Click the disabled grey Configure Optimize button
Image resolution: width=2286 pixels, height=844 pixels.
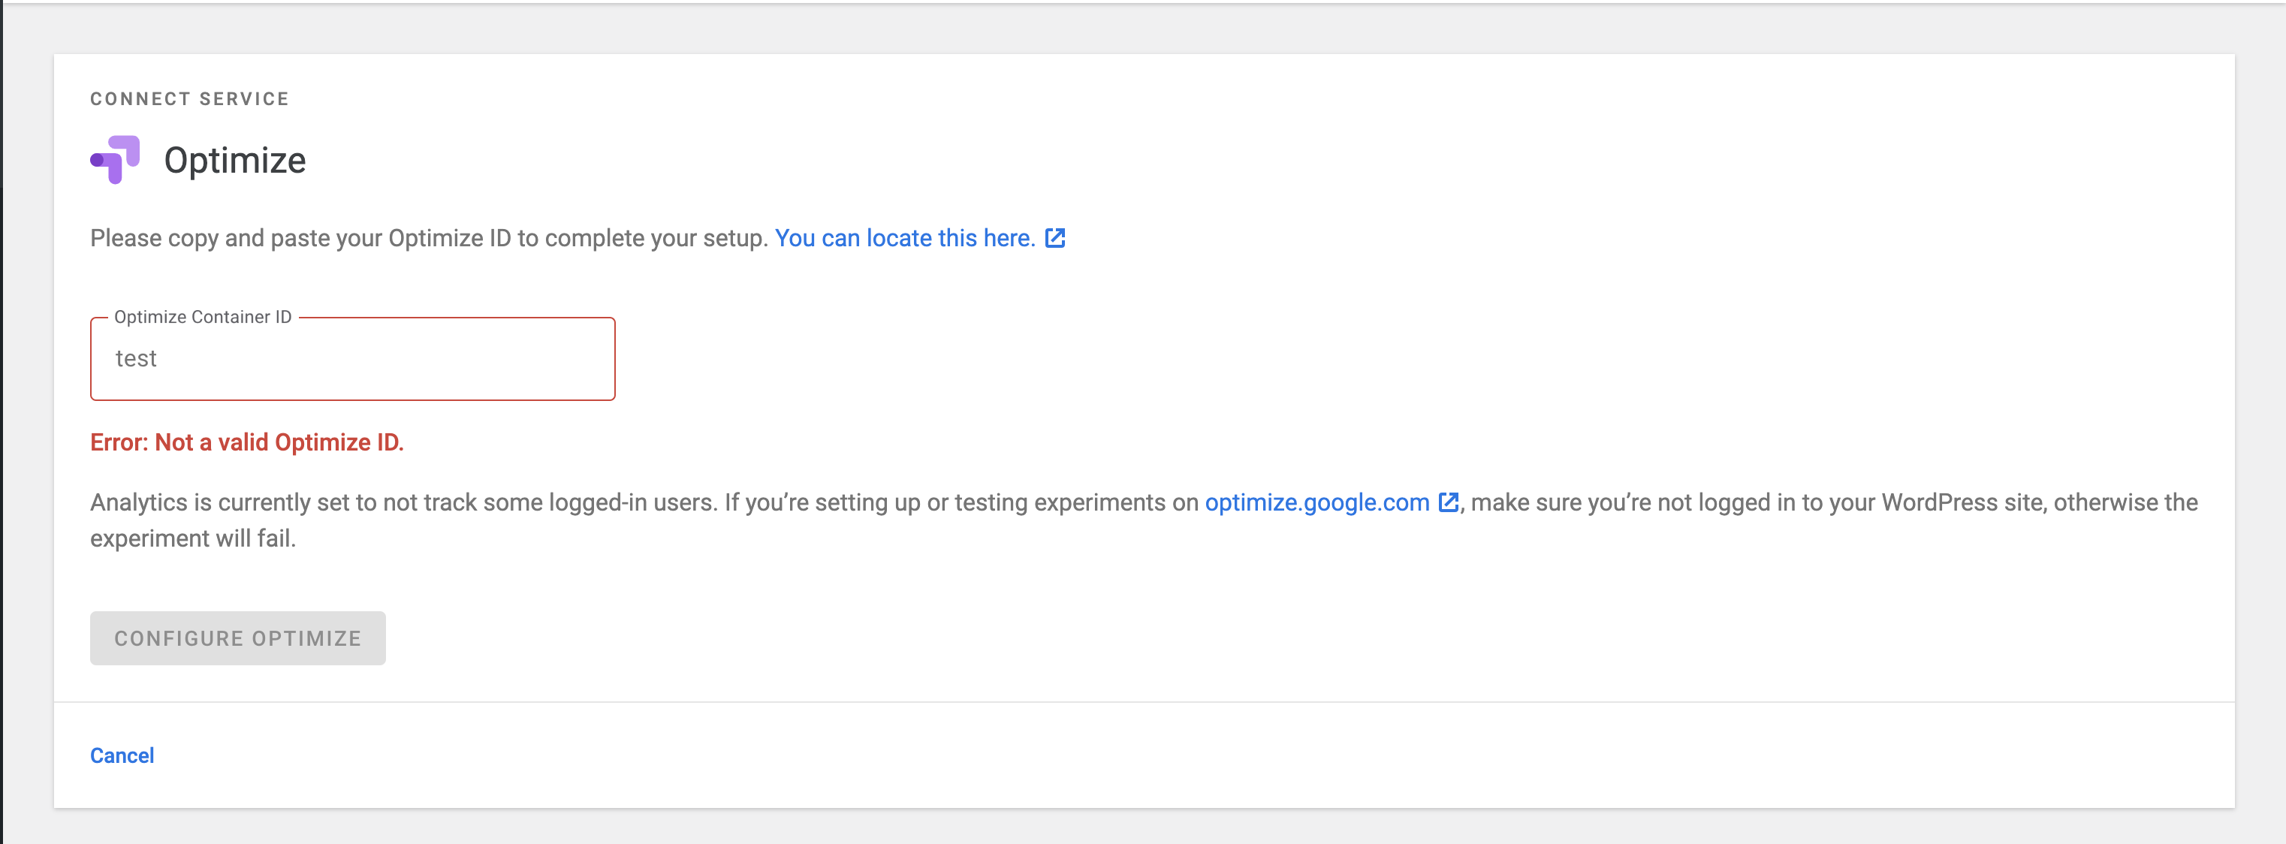click(237, 638)
